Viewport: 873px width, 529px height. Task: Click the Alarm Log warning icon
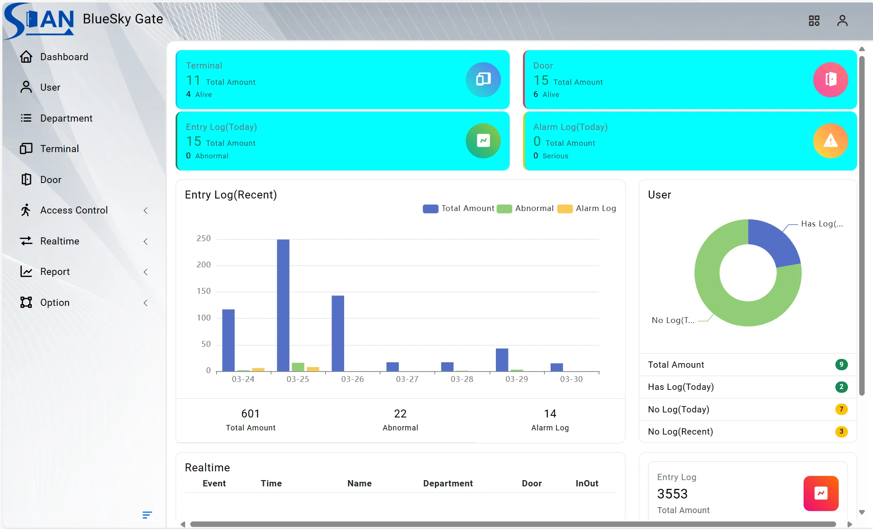click(x=830, y=141)
